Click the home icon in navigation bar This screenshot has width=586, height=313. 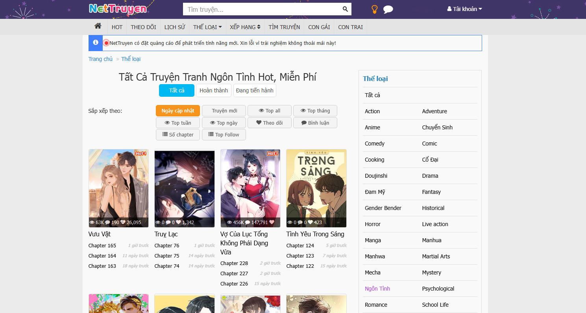[x=98, y=26]
